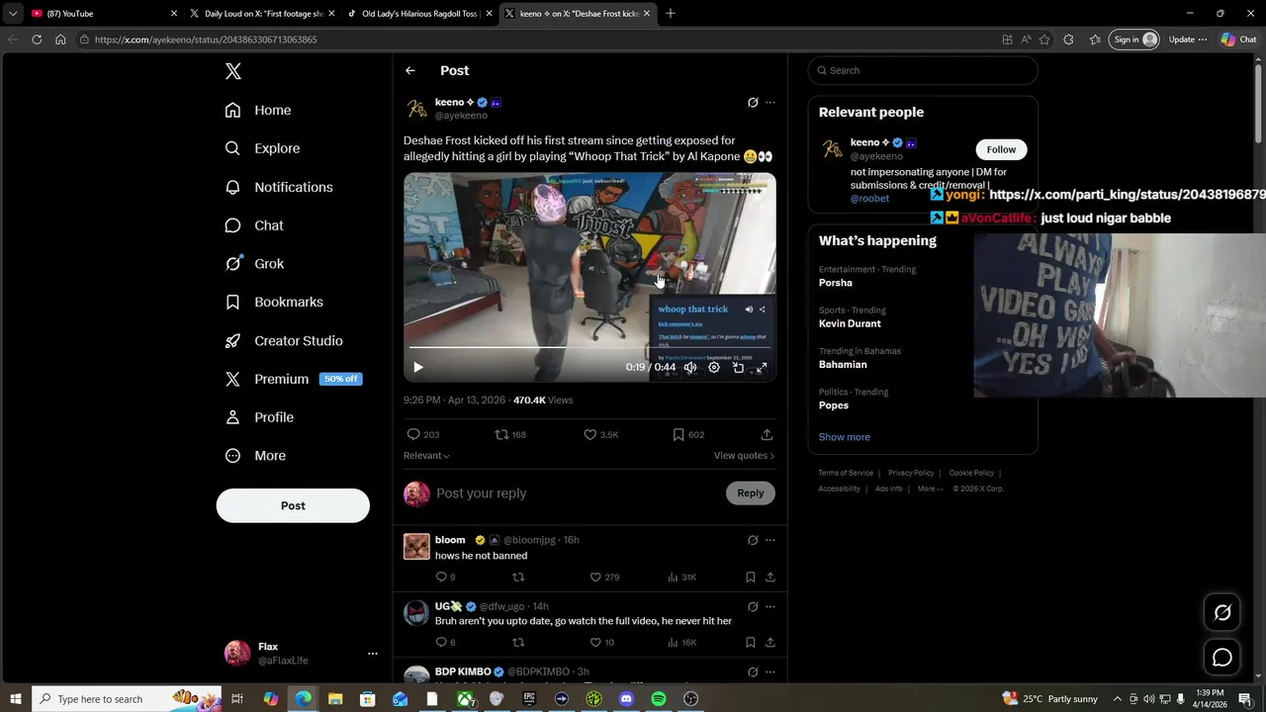Image resolution: width=1266 pixels, height=712 pixels.
Task: Expand the Relevant replies sort dropdown
Action: 426,456
